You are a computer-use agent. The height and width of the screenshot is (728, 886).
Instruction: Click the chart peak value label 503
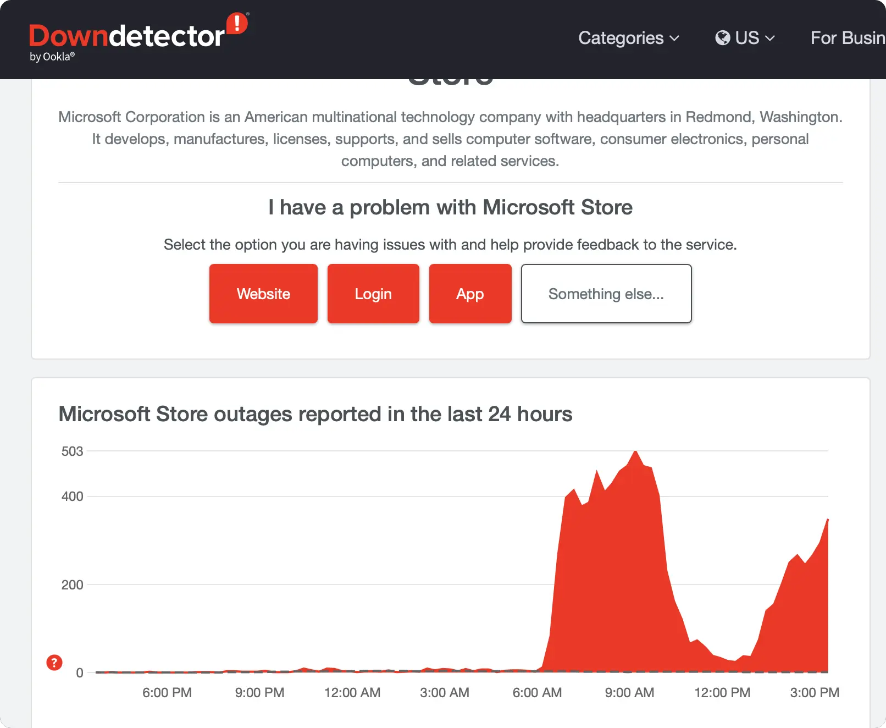[x=72, y=451]
